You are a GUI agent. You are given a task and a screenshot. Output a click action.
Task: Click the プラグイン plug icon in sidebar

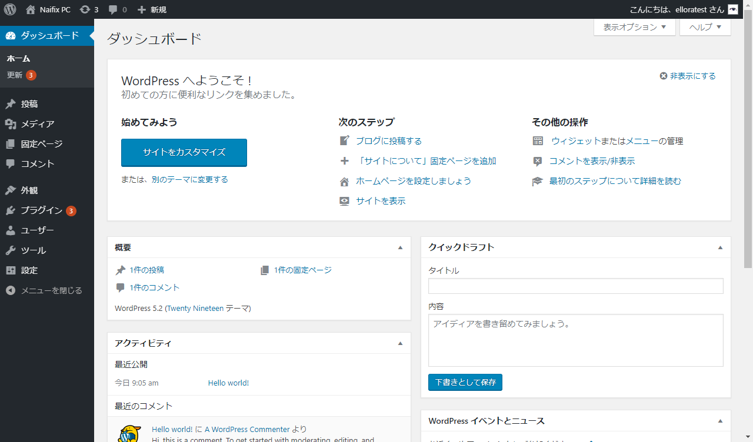click(11, 210)
